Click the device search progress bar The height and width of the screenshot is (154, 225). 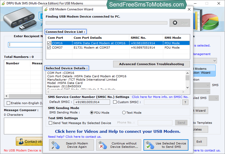[106, 23]
